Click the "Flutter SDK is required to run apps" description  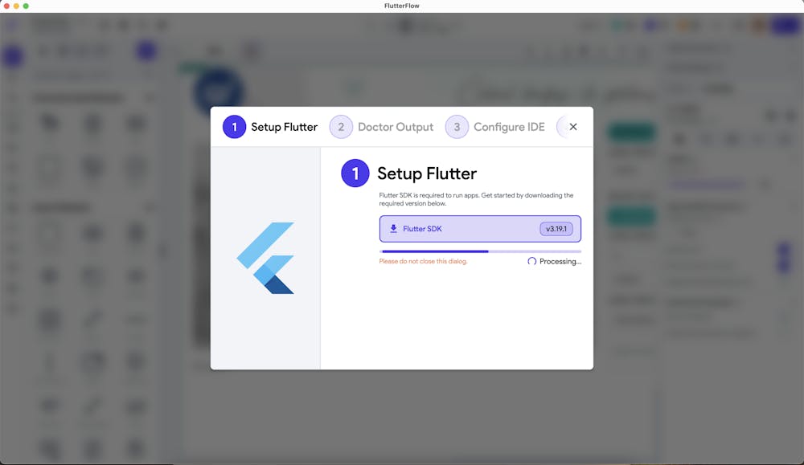[476, 199]
